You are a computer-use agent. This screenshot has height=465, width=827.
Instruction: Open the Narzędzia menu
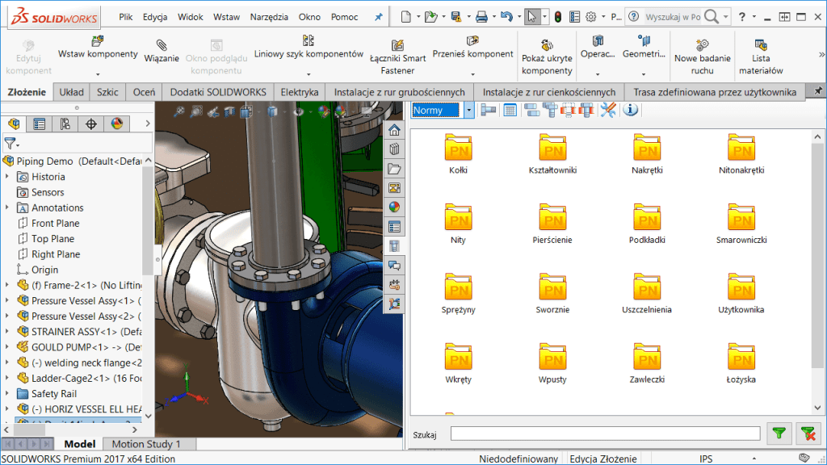[x=269, y=17]
